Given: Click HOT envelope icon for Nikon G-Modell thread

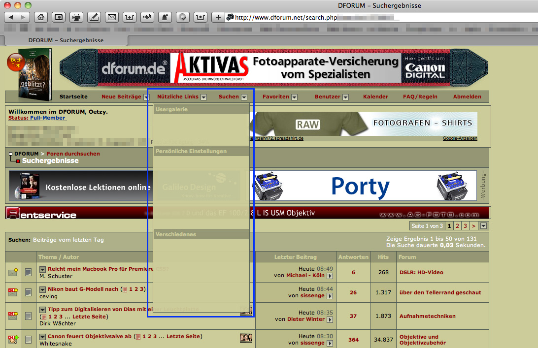Looking at the screenshot, I should tap(13, 292).
